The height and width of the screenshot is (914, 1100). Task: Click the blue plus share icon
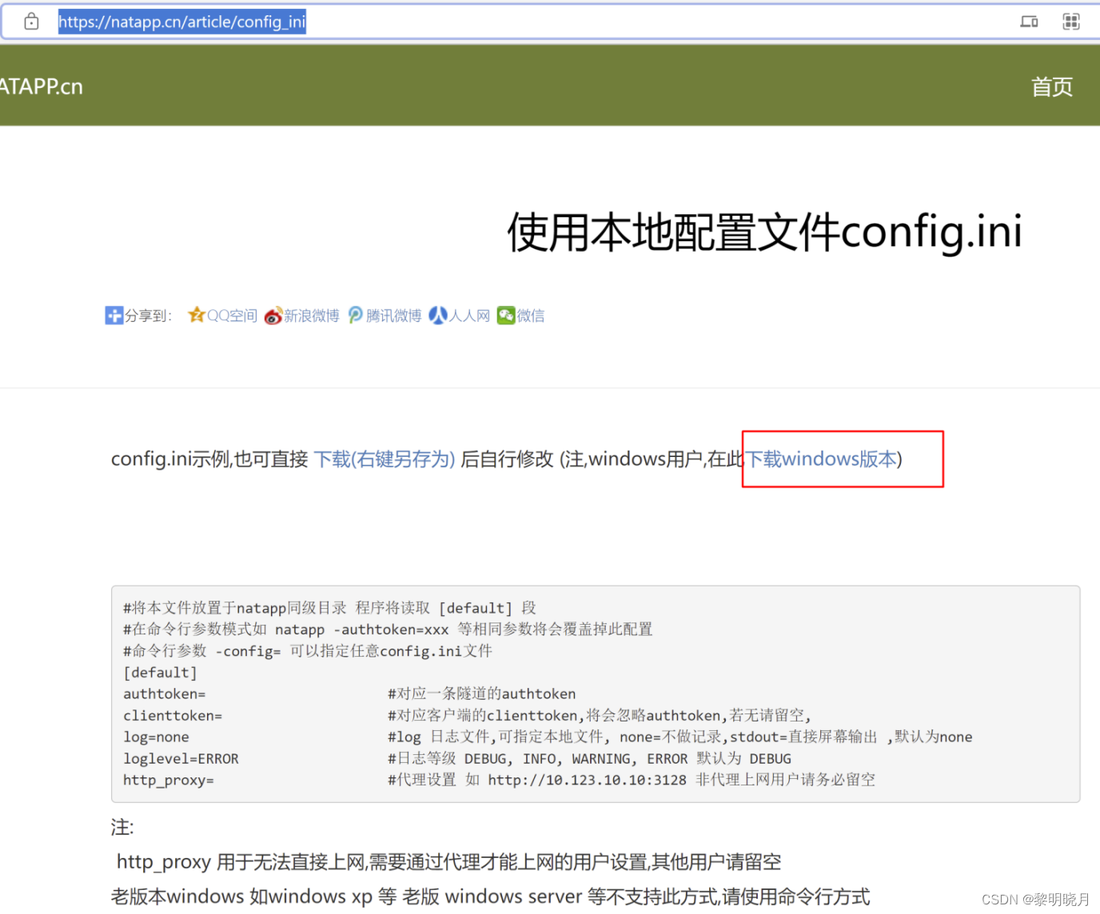click(114, 316)
